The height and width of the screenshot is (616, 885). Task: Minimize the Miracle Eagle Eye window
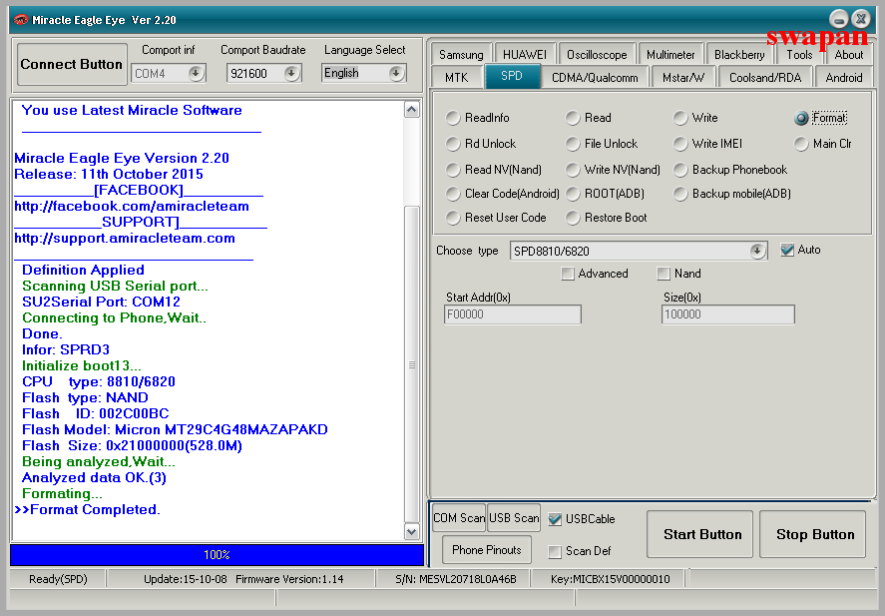click(x=839, y=20)
